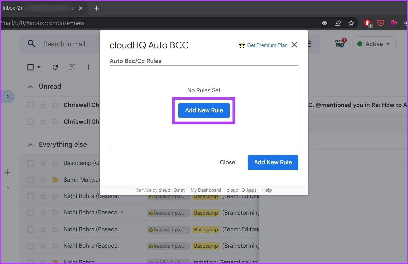Open the cloudHQ Apps footer link
The width and height of the screenshot is (408, 264).
click(x=242, y=190)
